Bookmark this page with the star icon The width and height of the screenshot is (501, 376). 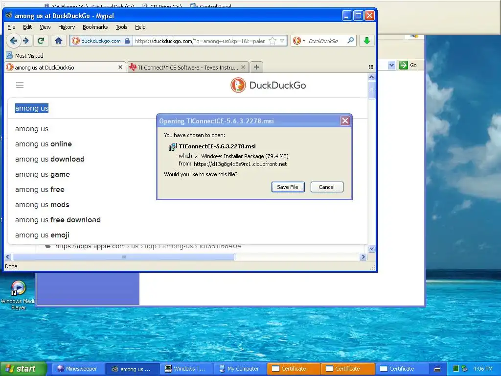tap(273, 41)
